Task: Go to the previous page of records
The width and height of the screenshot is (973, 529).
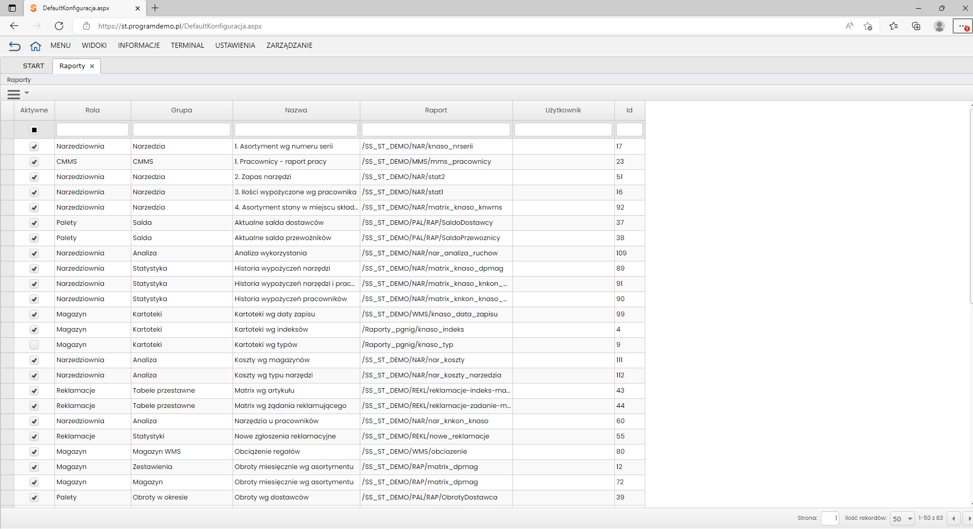Action: click(x=954, y=518)
